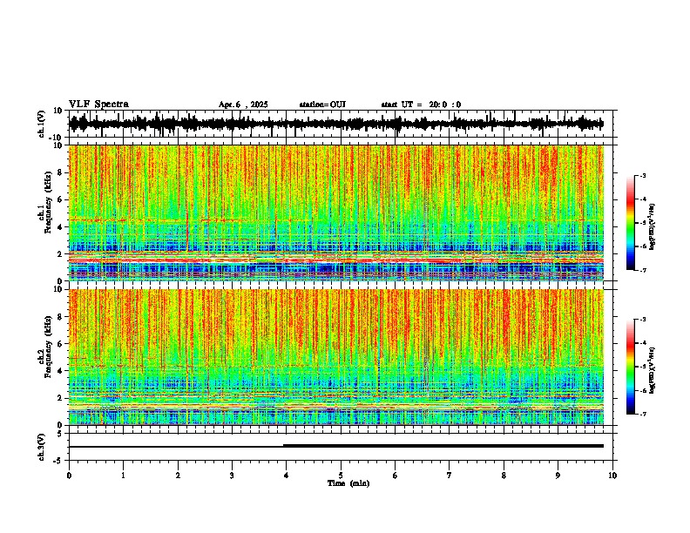
Task: Click the "station=OUI" header label
Action: tap(322, 105)
